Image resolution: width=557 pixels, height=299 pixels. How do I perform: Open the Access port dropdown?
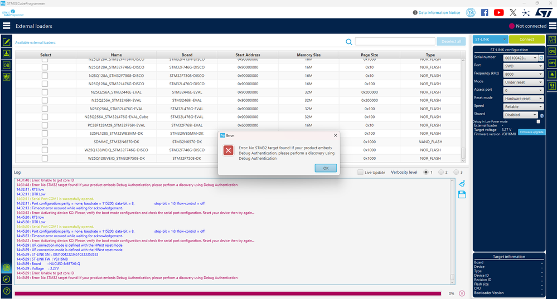pos(523,90)
